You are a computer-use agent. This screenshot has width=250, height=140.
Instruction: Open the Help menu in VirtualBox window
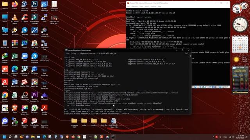coord(159,6)
